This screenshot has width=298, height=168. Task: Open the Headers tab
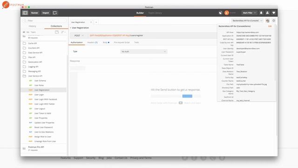click(x=92, y=42)
